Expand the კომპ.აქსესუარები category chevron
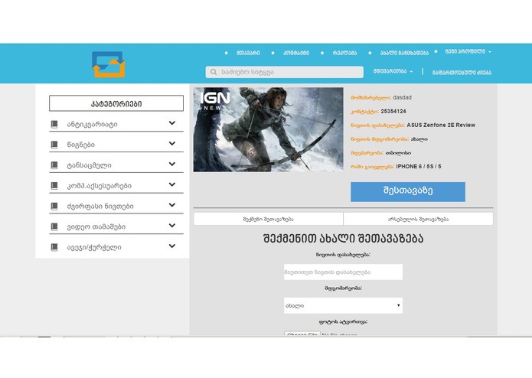Screen dimensions: 532x378 (x=172, y=184)
